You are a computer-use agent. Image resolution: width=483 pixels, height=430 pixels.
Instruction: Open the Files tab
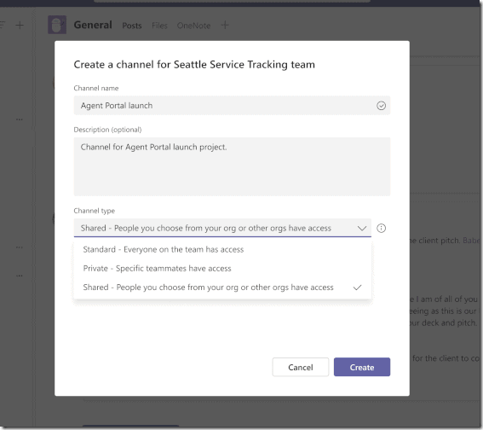click(x=159, y=26)
